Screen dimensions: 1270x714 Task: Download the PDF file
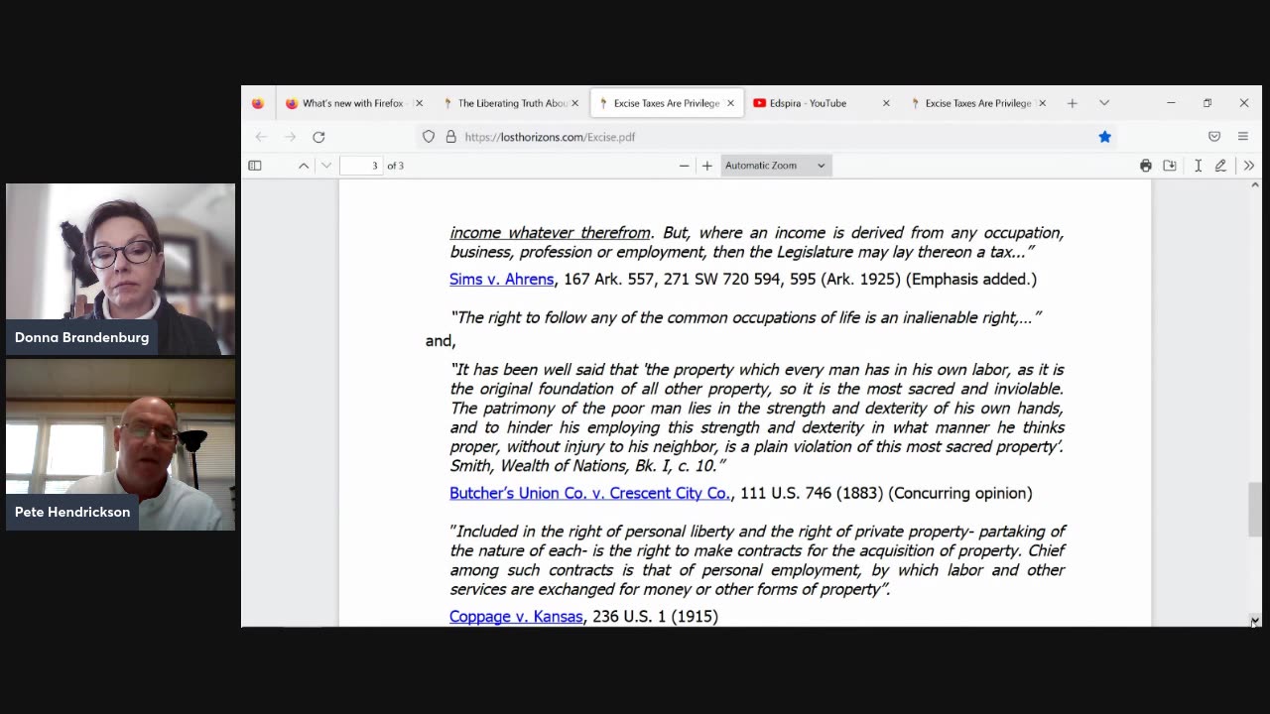tap(1170, 166)
